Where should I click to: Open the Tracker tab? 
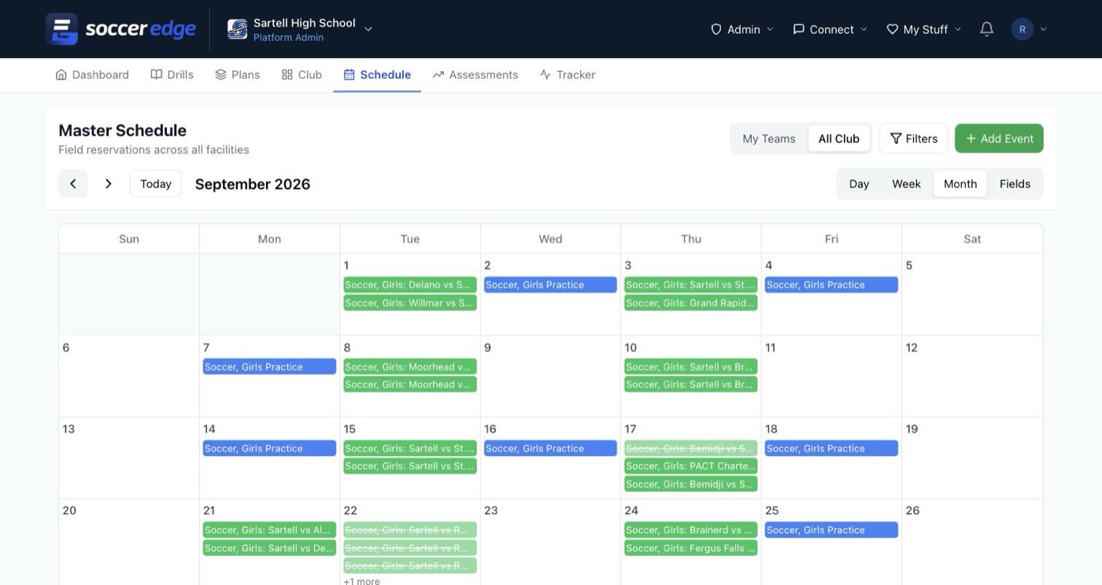click(567, 75)
